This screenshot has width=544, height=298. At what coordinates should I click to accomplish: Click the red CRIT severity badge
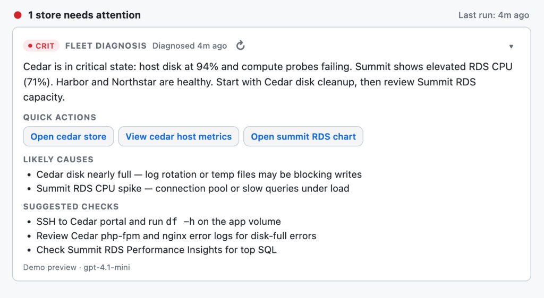(41, 46)
